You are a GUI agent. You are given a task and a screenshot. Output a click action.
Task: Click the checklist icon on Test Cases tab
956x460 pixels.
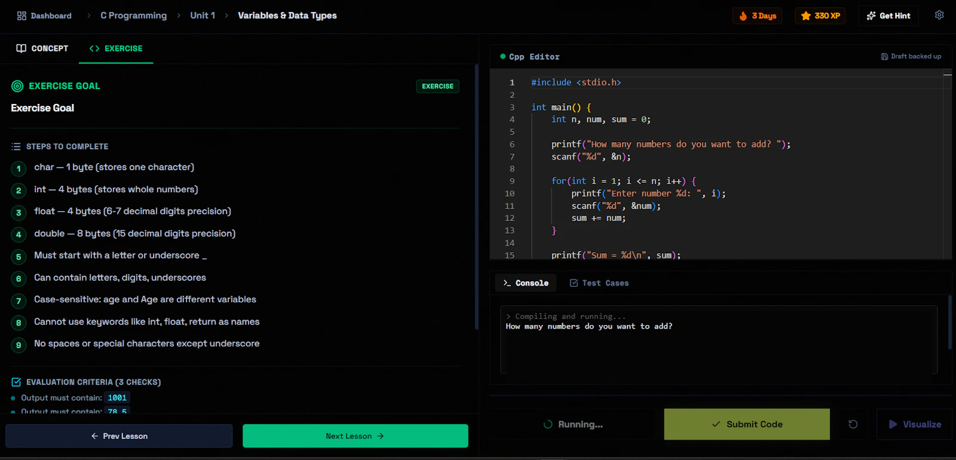click(574, 283)
